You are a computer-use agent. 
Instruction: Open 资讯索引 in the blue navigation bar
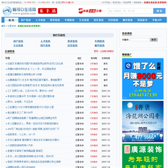click(142, 20)
